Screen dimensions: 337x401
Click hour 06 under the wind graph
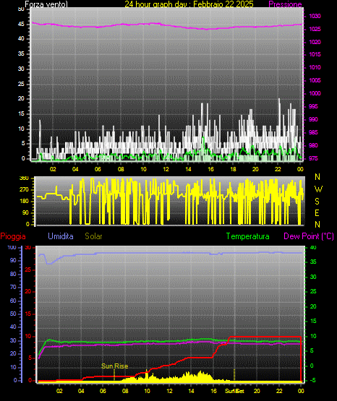point(98,169)
